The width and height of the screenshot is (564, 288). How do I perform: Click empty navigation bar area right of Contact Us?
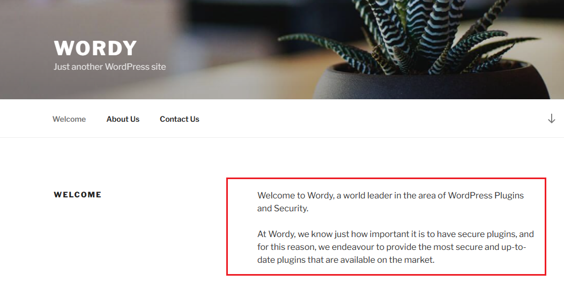click(370, 119)
